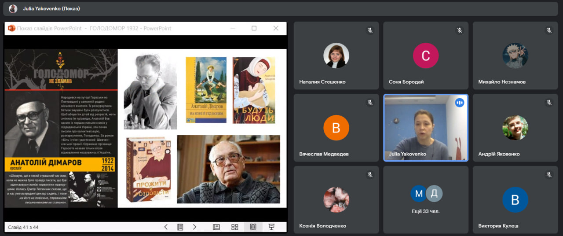Image resolution: width=563 pixels, height=236 pixels.
Task: Click 'Слайд 41 з 44' status text
Action: (x=23, y=227)
